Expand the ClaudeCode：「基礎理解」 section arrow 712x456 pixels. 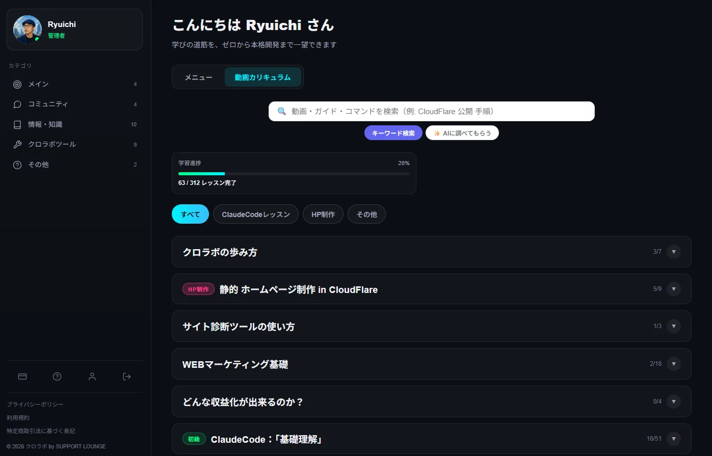pos(674,439)
